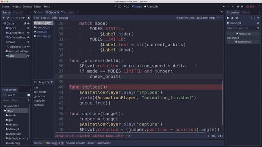Attach script icon beside node filter

point(29,18)
